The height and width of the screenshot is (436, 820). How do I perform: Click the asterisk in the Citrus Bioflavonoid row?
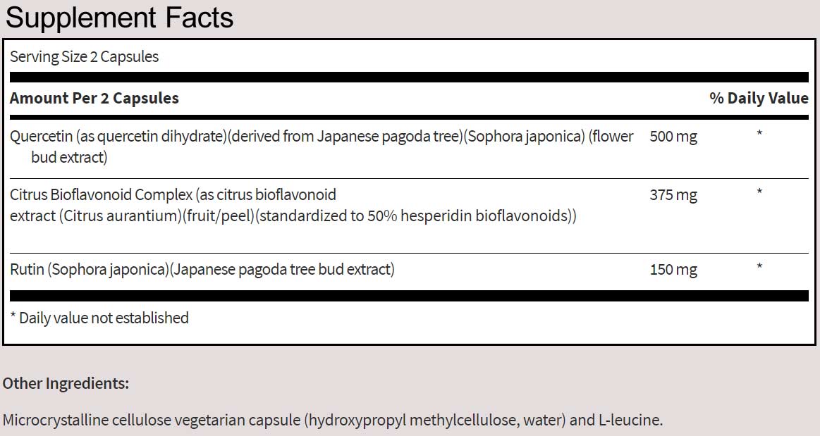759,192
